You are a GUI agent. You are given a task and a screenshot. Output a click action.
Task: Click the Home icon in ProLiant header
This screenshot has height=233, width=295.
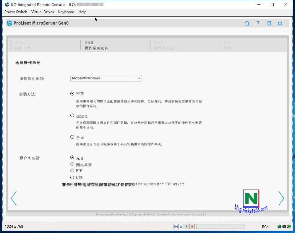tap(247, 23)
